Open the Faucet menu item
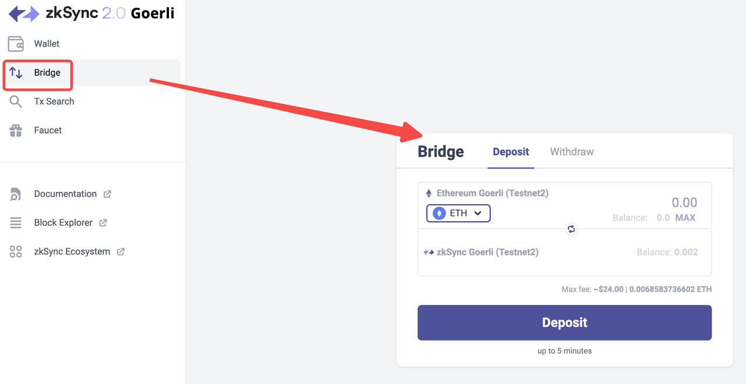The width and height of the screenshot is (746, 384). pyautogui.click(x=48, y=130)
